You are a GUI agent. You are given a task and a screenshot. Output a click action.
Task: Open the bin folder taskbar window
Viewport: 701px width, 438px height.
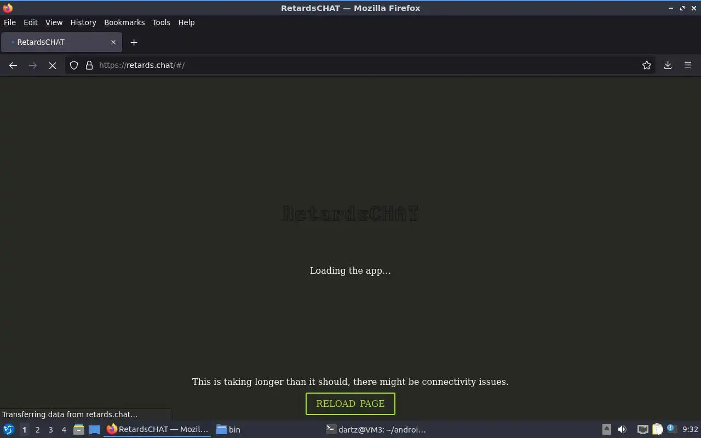pos(228,430)
